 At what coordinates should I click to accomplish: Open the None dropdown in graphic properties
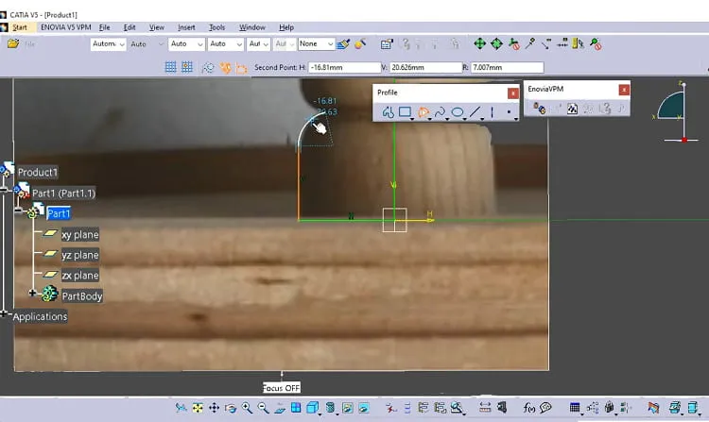(316, 43)
